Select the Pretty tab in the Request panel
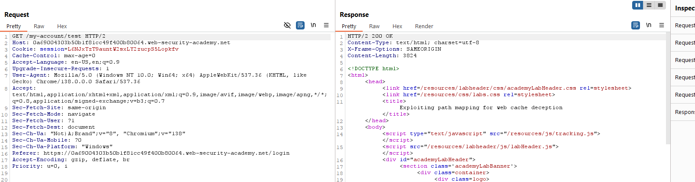This screenshot has height=182, width=695. (13, 26)
